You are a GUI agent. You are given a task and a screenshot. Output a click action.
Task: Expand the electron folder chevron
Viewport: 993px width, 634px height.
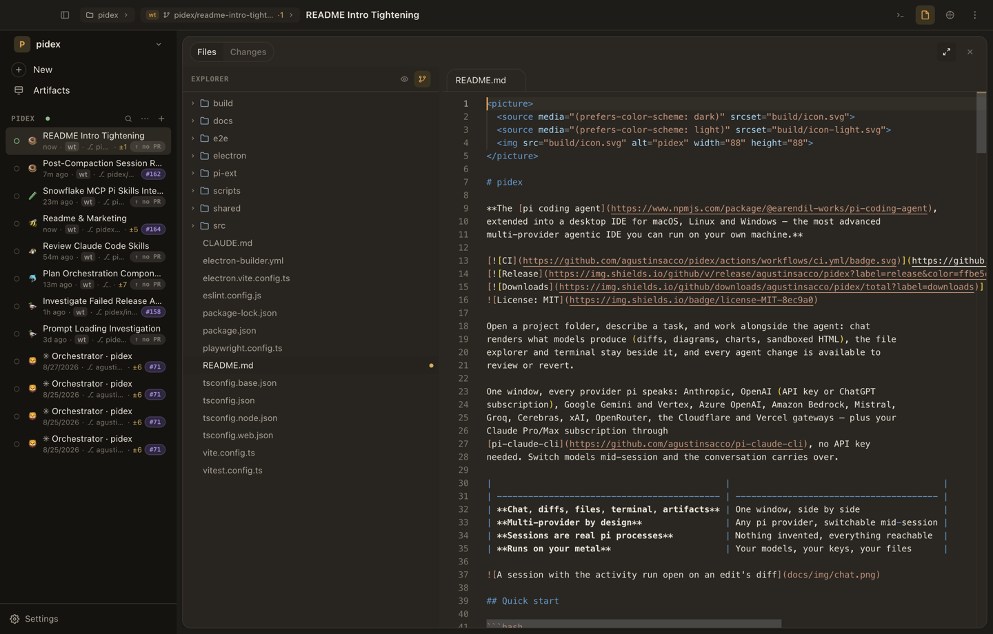click(193, 156)
